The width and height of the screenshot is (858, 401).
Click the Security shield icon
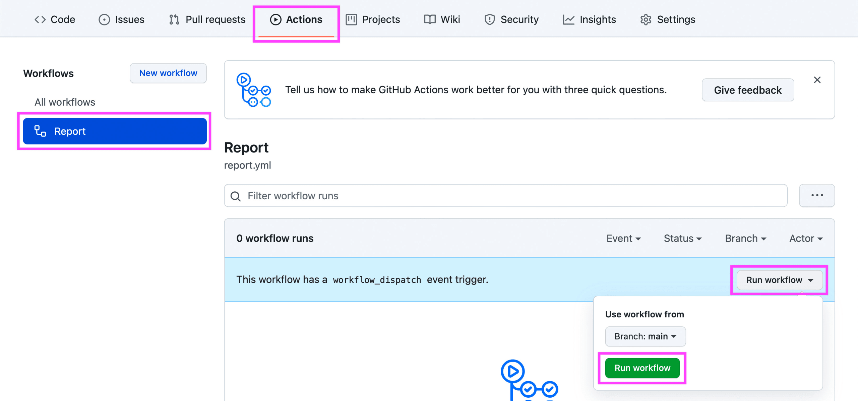point(489,20)
